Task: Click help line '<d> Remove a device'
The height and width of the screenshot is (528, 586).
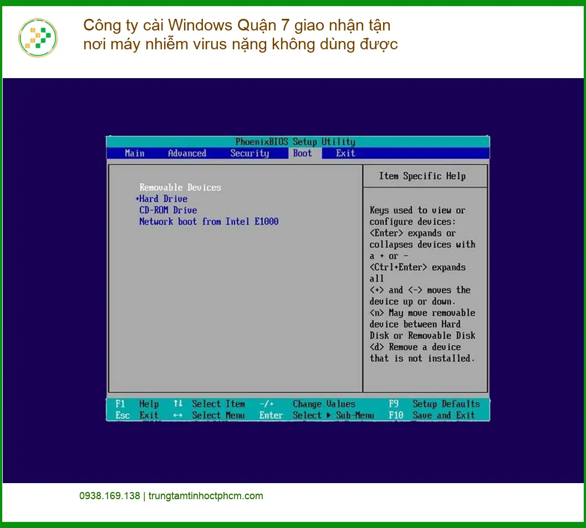Action: (415, 347)
